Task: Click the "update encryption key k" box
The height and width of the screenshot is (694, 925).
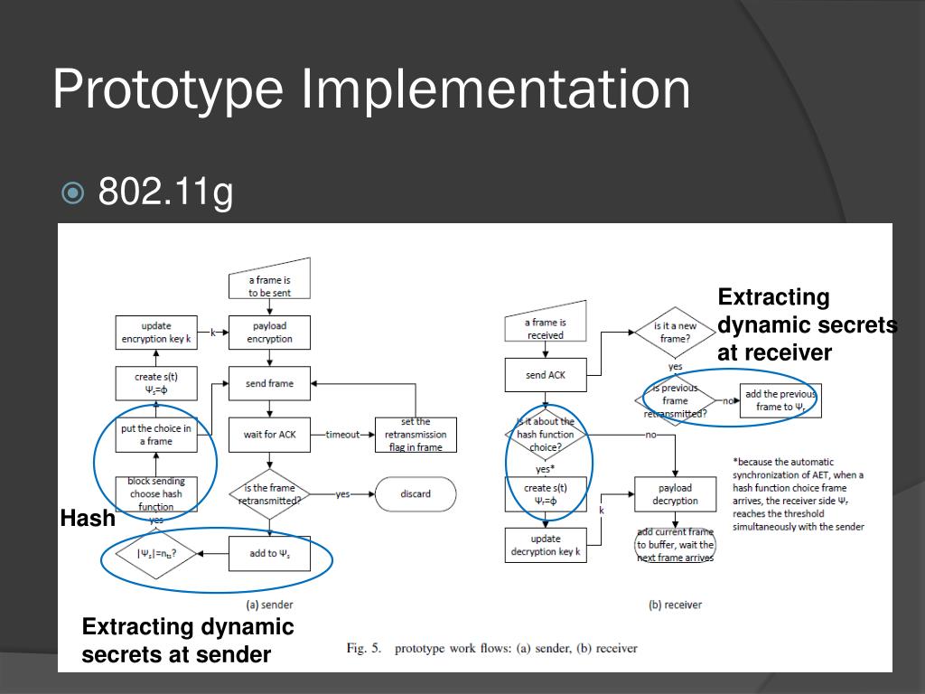Action: click(156, 333)
